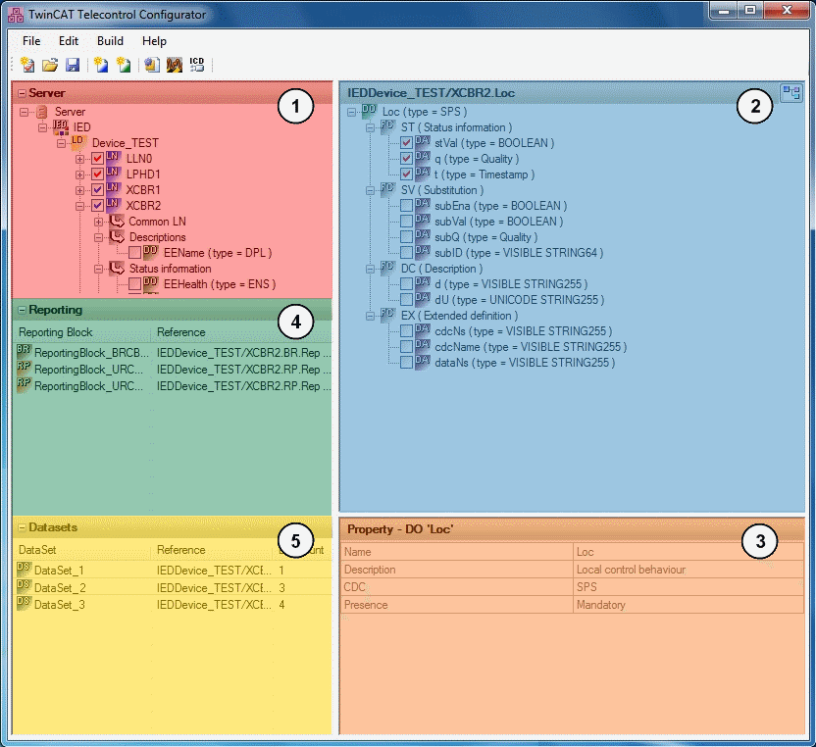Viewport: 816px width, 747px height.
Task: Click the open folder toolbar icon
Action: 50,65
